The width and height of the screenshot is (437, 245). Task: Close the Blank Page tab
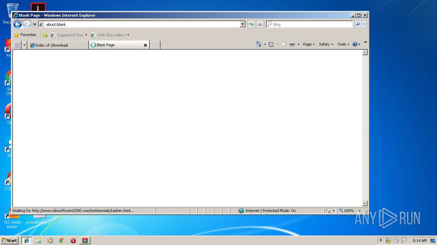pos(145,45)
